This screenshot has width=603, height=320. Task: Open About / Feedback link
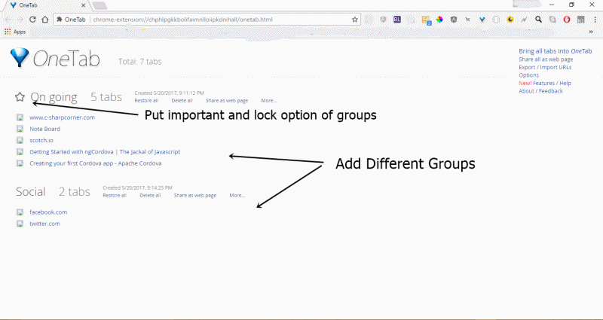540,91
